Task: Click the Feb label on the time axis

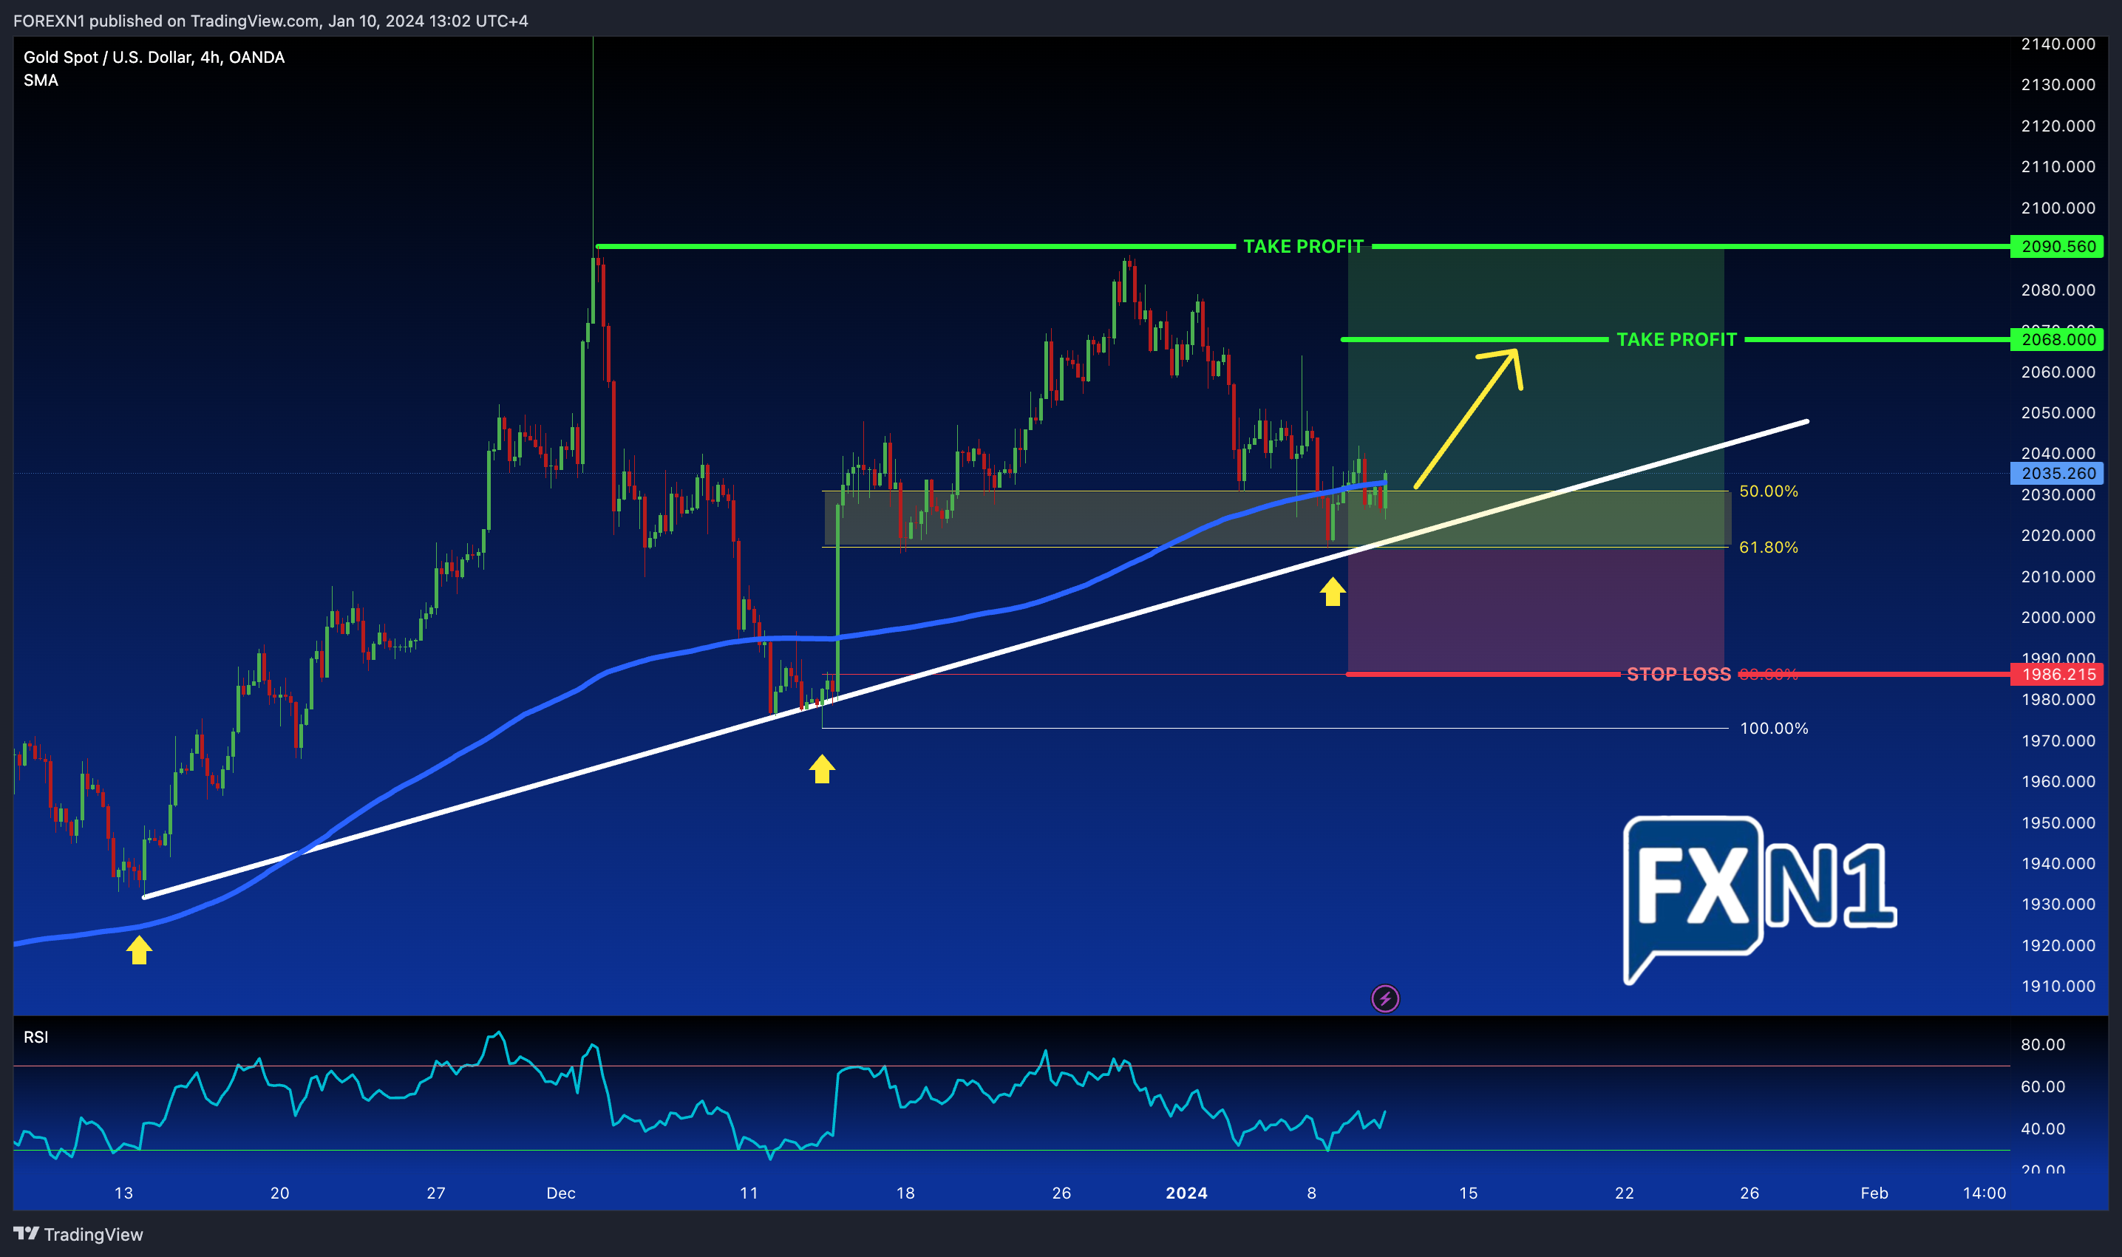Action: 1874,1193
